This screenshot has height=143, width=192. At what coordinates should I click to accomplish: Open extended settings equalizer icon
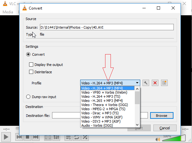(56, 137)
